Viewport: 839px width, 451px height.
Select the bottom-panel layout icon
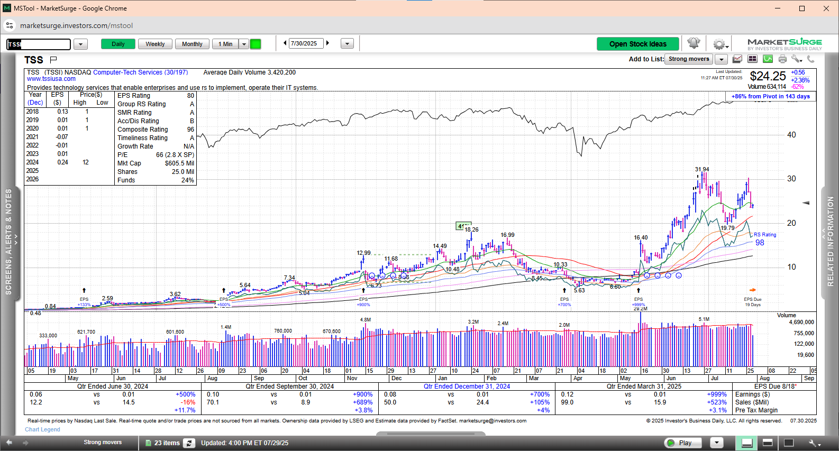pos(747,443)
